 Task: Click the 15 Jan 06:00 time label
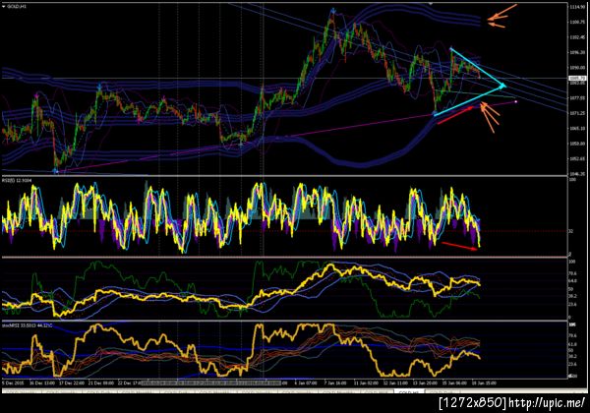[454, 383]
